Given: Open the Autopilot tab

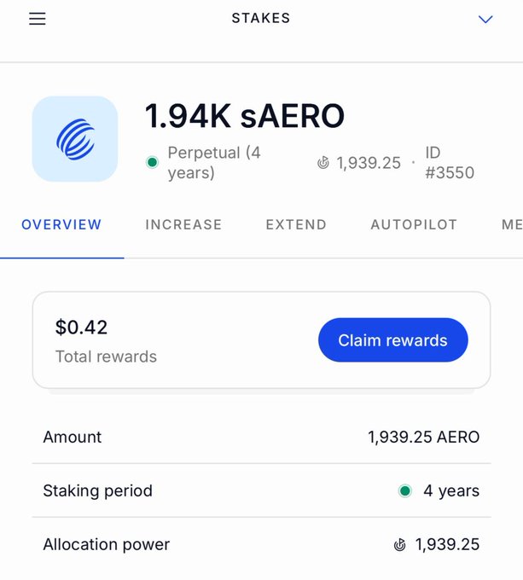Looking at the screenshot, I should [414, 224].
